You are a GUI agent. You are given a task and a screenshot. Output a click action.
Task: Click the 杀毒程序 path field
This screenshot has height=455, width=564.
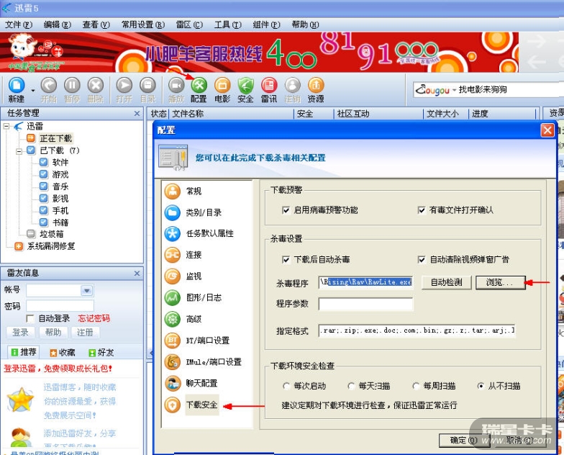[365, 282]
